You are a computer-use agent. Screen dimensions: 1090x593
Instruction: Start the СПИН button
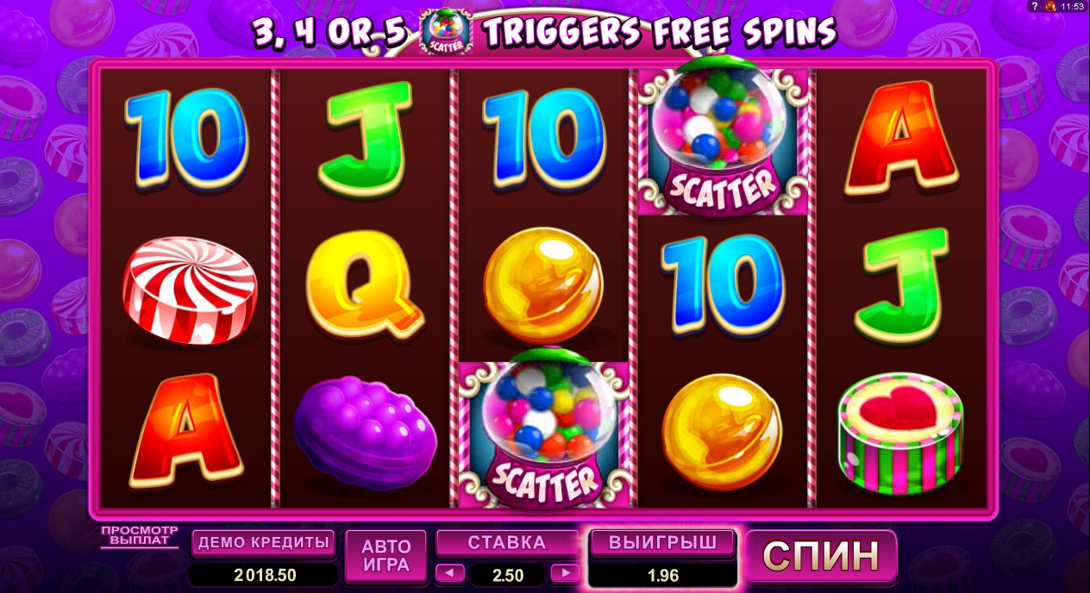point(821,556)
